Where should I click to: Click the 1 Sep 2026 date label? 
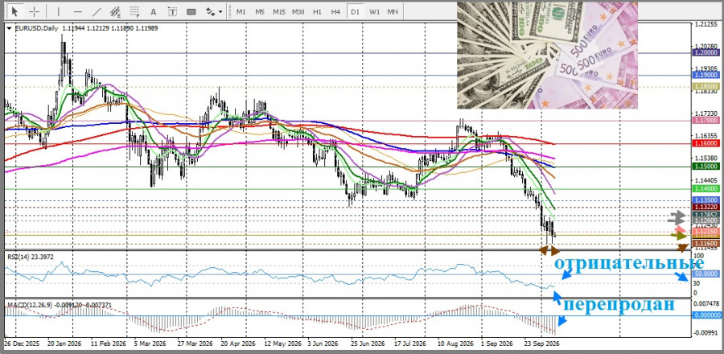496,344
